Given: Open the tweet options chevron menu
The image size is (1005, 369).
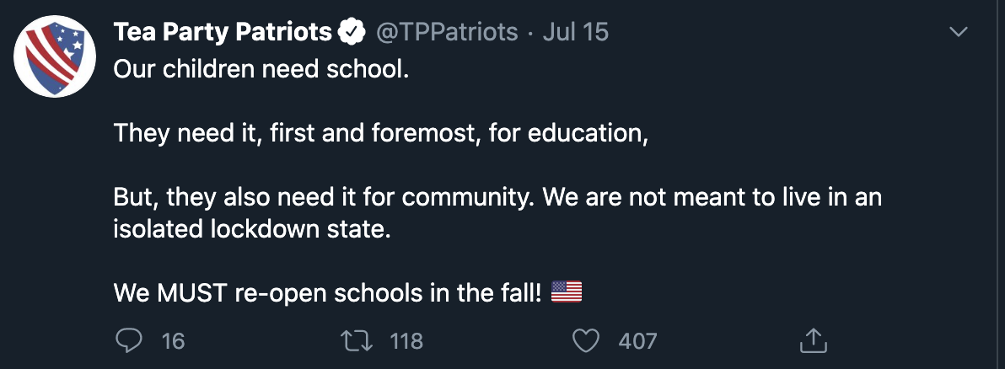Looking at the screenshot, I should (x=959, y=32).
